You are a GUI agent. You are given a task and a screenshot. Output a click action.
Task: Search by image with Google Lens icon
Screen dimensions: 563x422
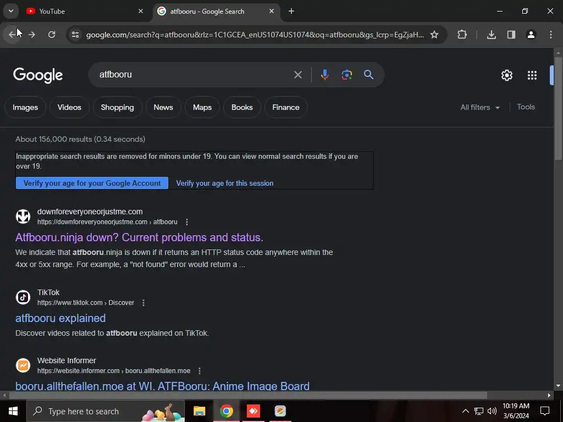point(347,75)
